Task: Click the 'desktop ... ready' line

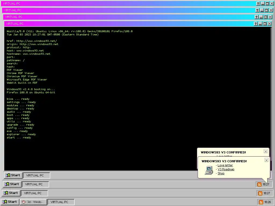Action: pos(20,109)
